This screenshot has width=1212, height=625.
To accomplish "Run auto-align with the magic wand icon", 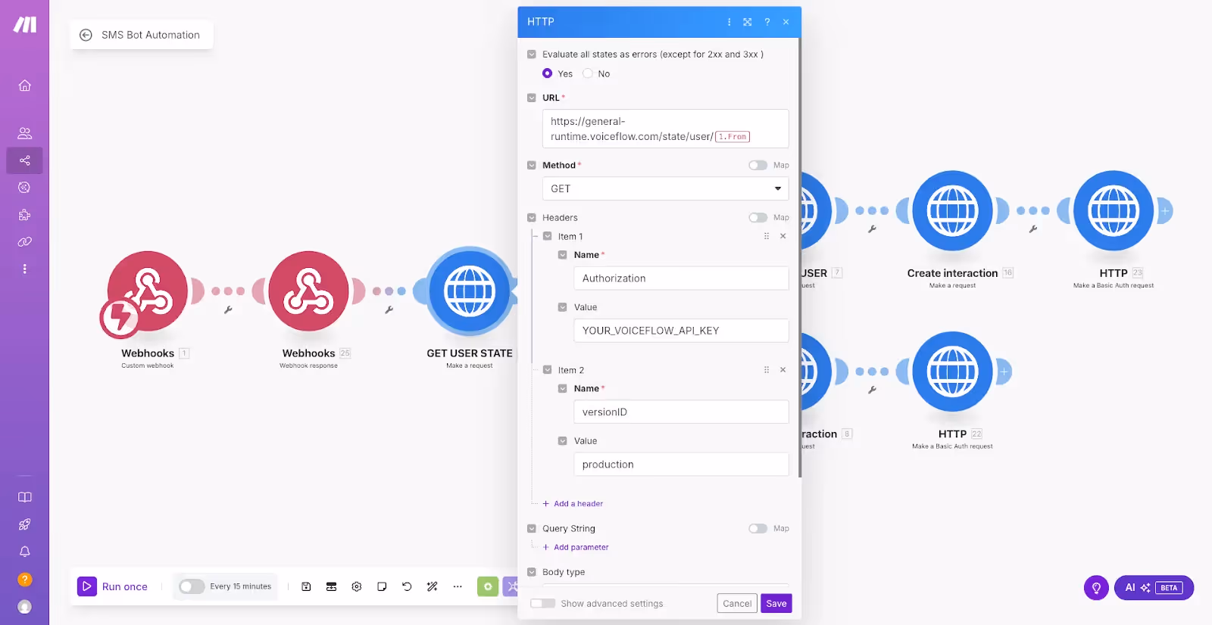I will coord(433,586).
